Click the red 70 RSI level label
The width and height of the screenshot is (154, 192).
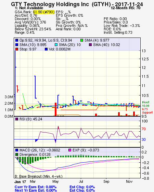143,129
